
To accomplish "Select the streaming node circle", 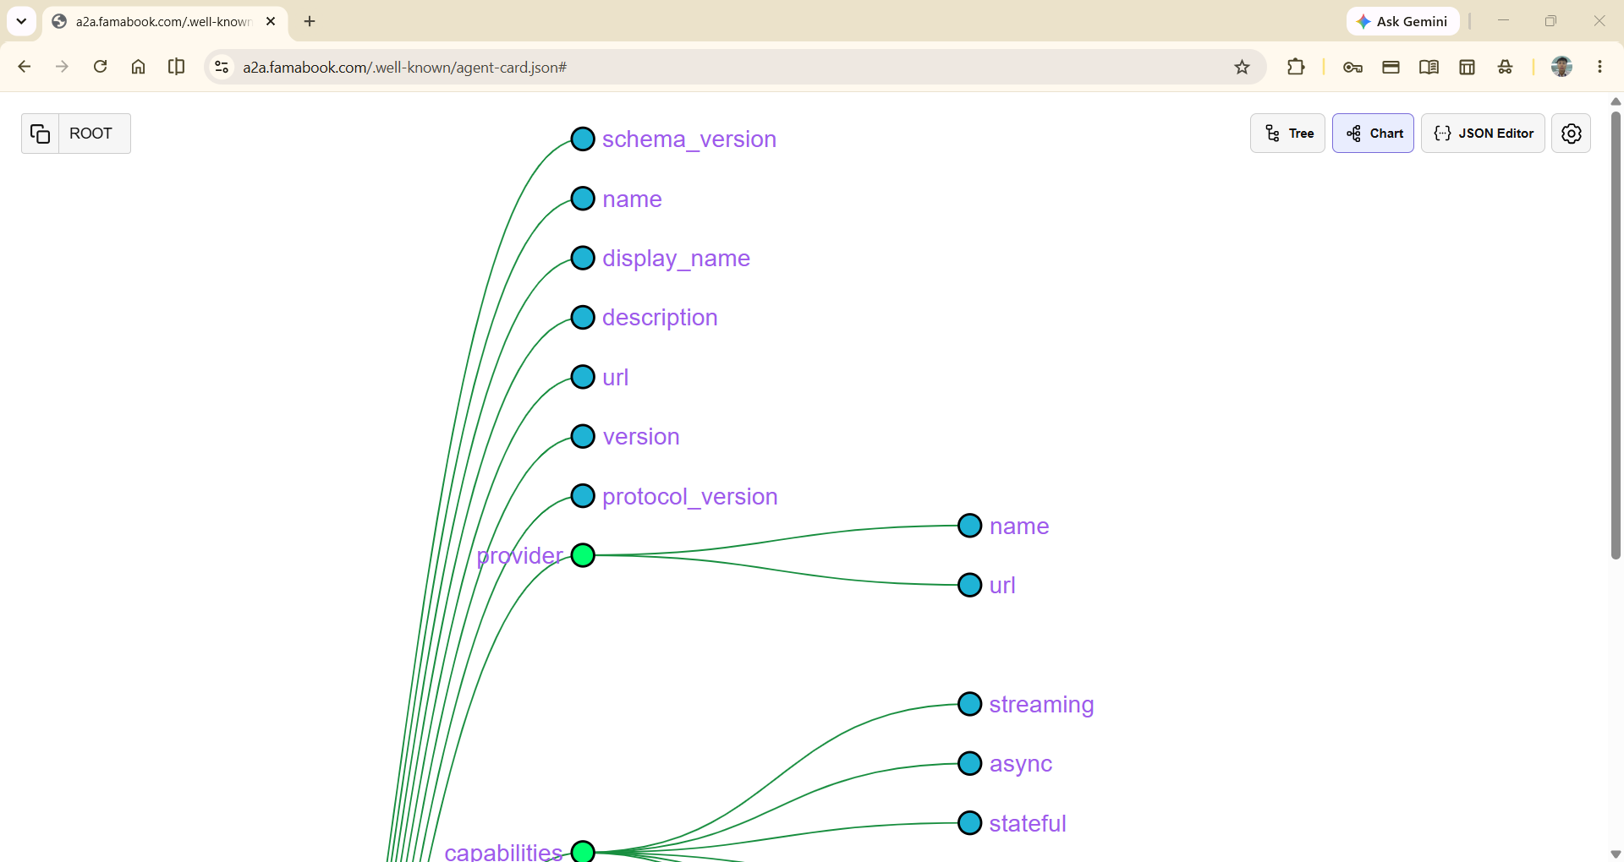I will pyautogui.click(x=969, y=704).
